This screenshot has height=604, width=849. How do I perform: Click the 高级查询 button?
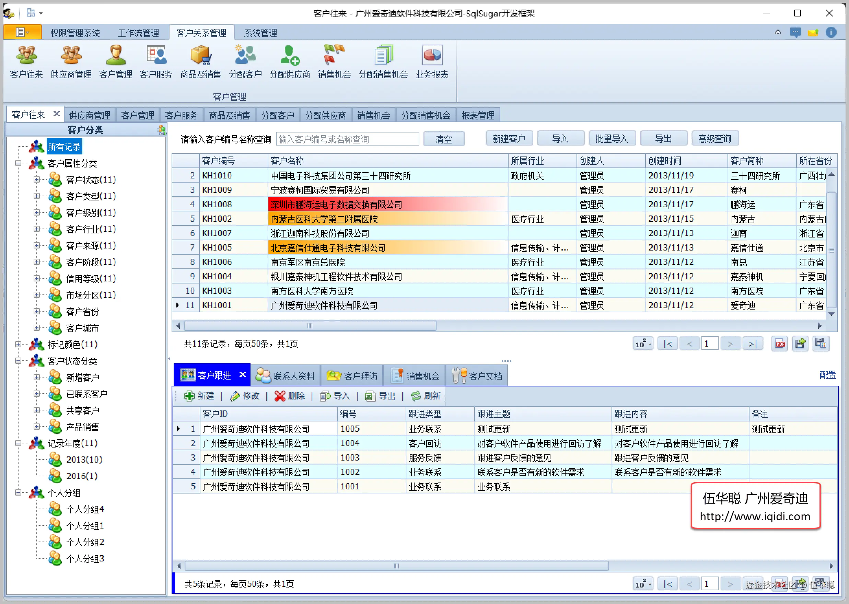click(714, 139)
